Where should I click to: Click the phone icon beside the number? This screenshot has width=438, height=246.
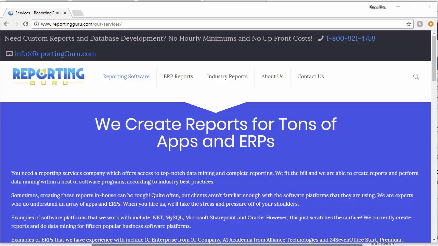point(321,38)
